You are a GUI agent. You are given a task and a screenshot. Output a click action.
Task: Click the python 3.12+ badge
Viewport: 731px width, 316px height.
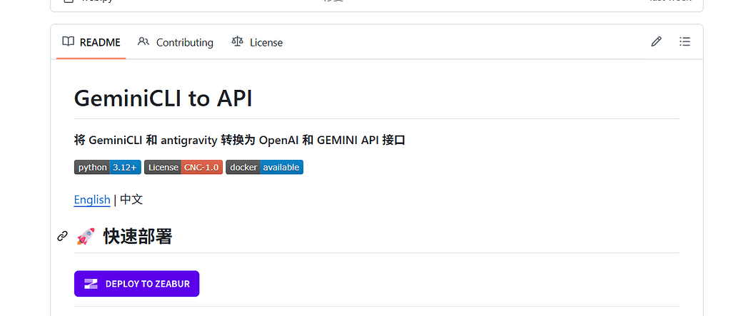click(x=108, y=168)
